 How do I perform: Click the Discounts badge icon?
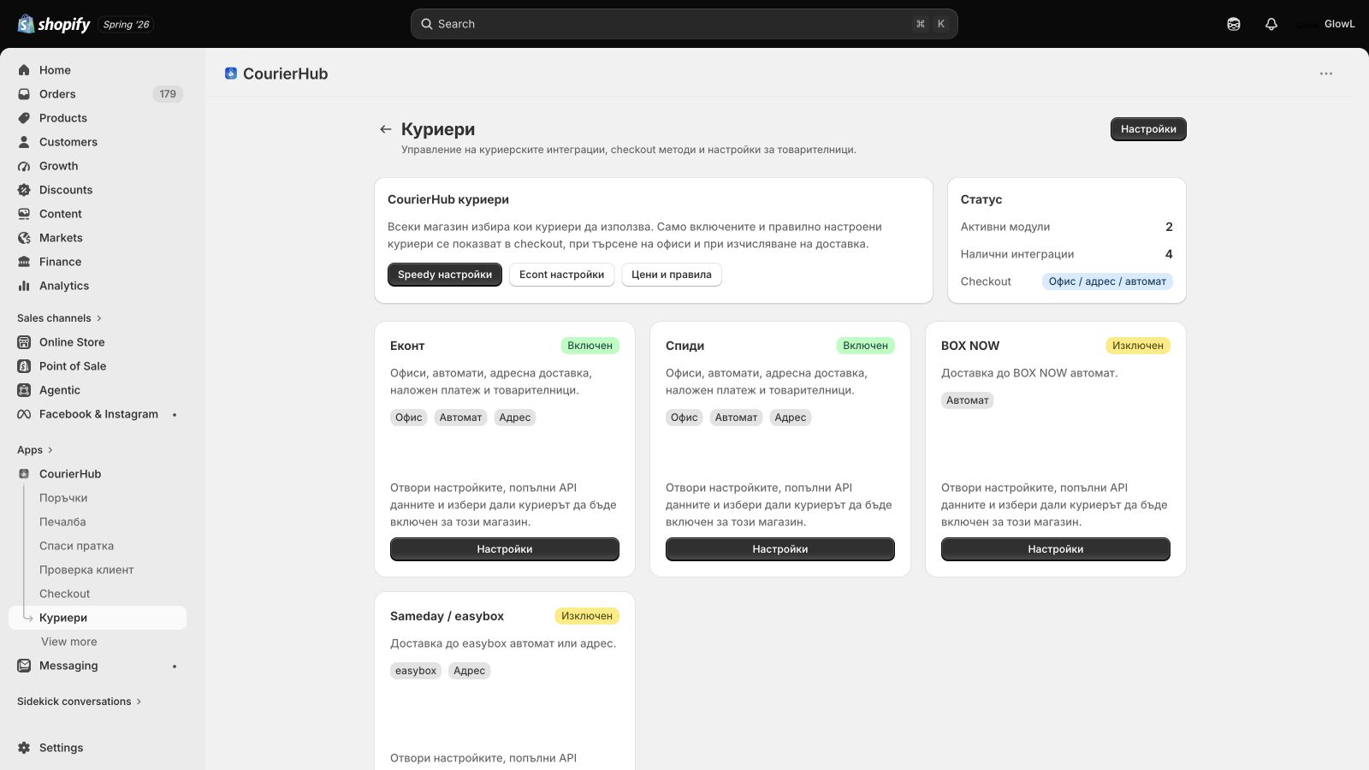[x=24, y=190]
